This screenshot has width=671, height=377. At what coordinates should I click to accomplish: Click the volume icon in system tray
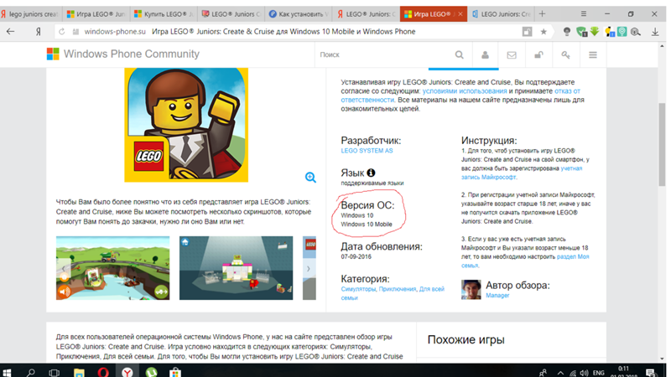pyautogui.click(x=585, y=373)
